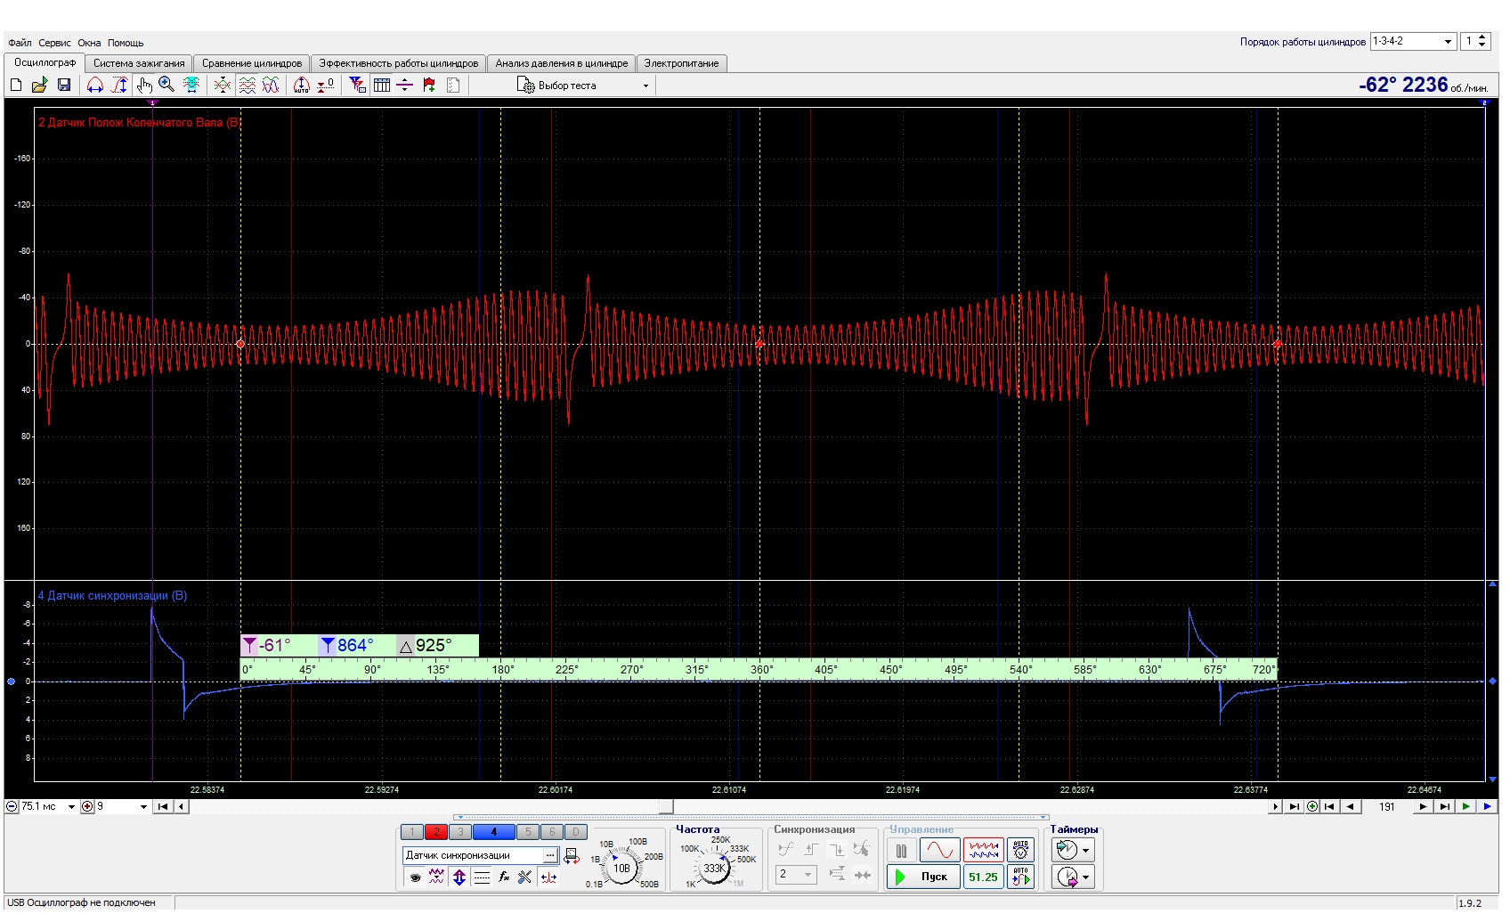This screenshot has height=914, width=1510.
Task: Open the Помощь menu
Action: tap(126, 43)
